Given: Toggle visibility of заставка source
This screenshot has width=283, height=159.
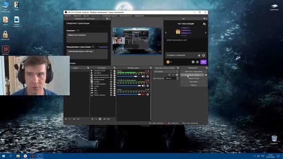Looking at the screenshot, I should [111, 73].
